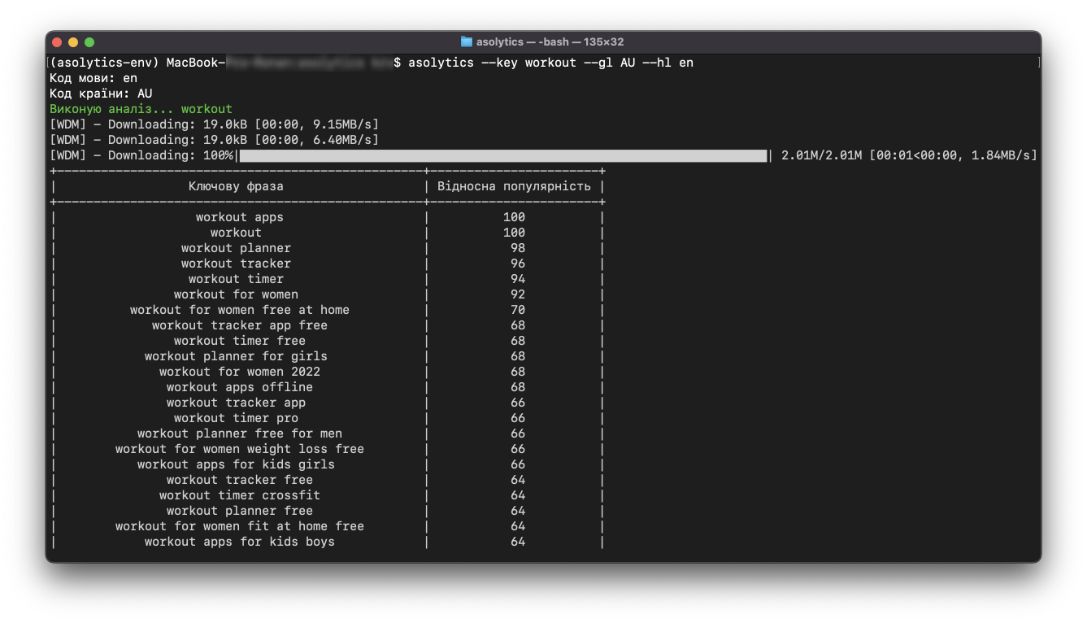Select the line 'Код мови: en'

(x=93, y=78)
